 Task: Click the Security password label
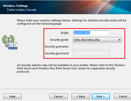click(x=57, y=53)
